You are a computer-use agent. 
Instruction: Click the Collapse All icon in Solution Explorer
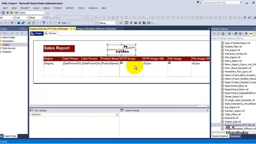pos(236,34)
